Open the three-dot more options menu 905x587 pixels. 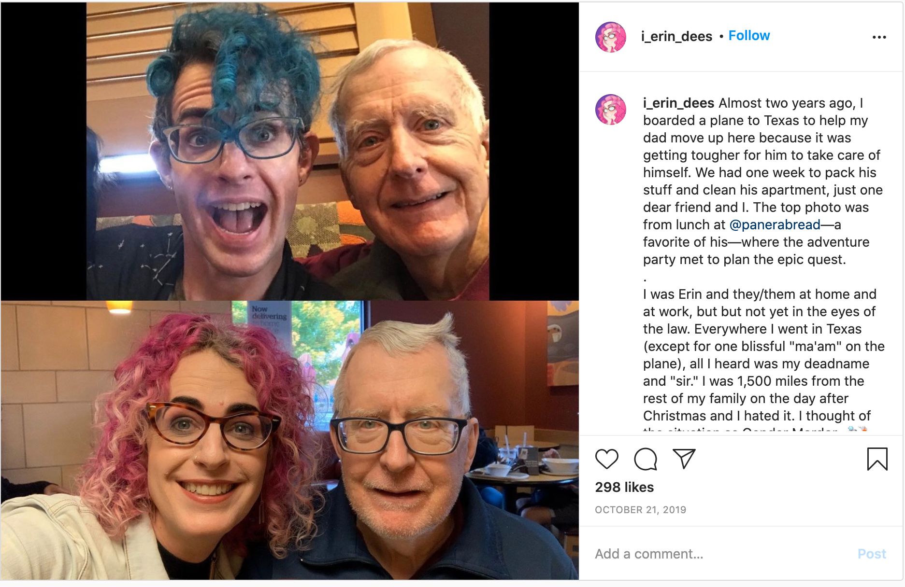point(879,37)
